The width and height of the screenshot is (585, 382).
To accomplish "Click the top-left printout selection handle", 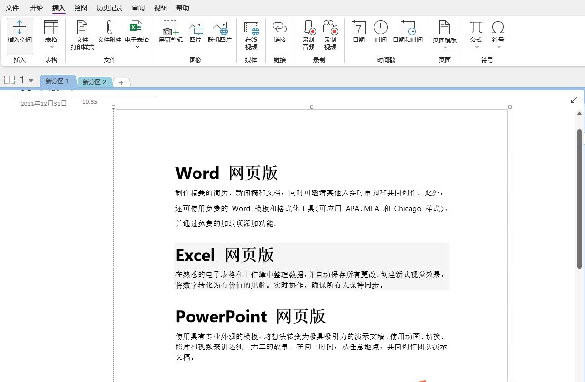I will click(114, 107).
